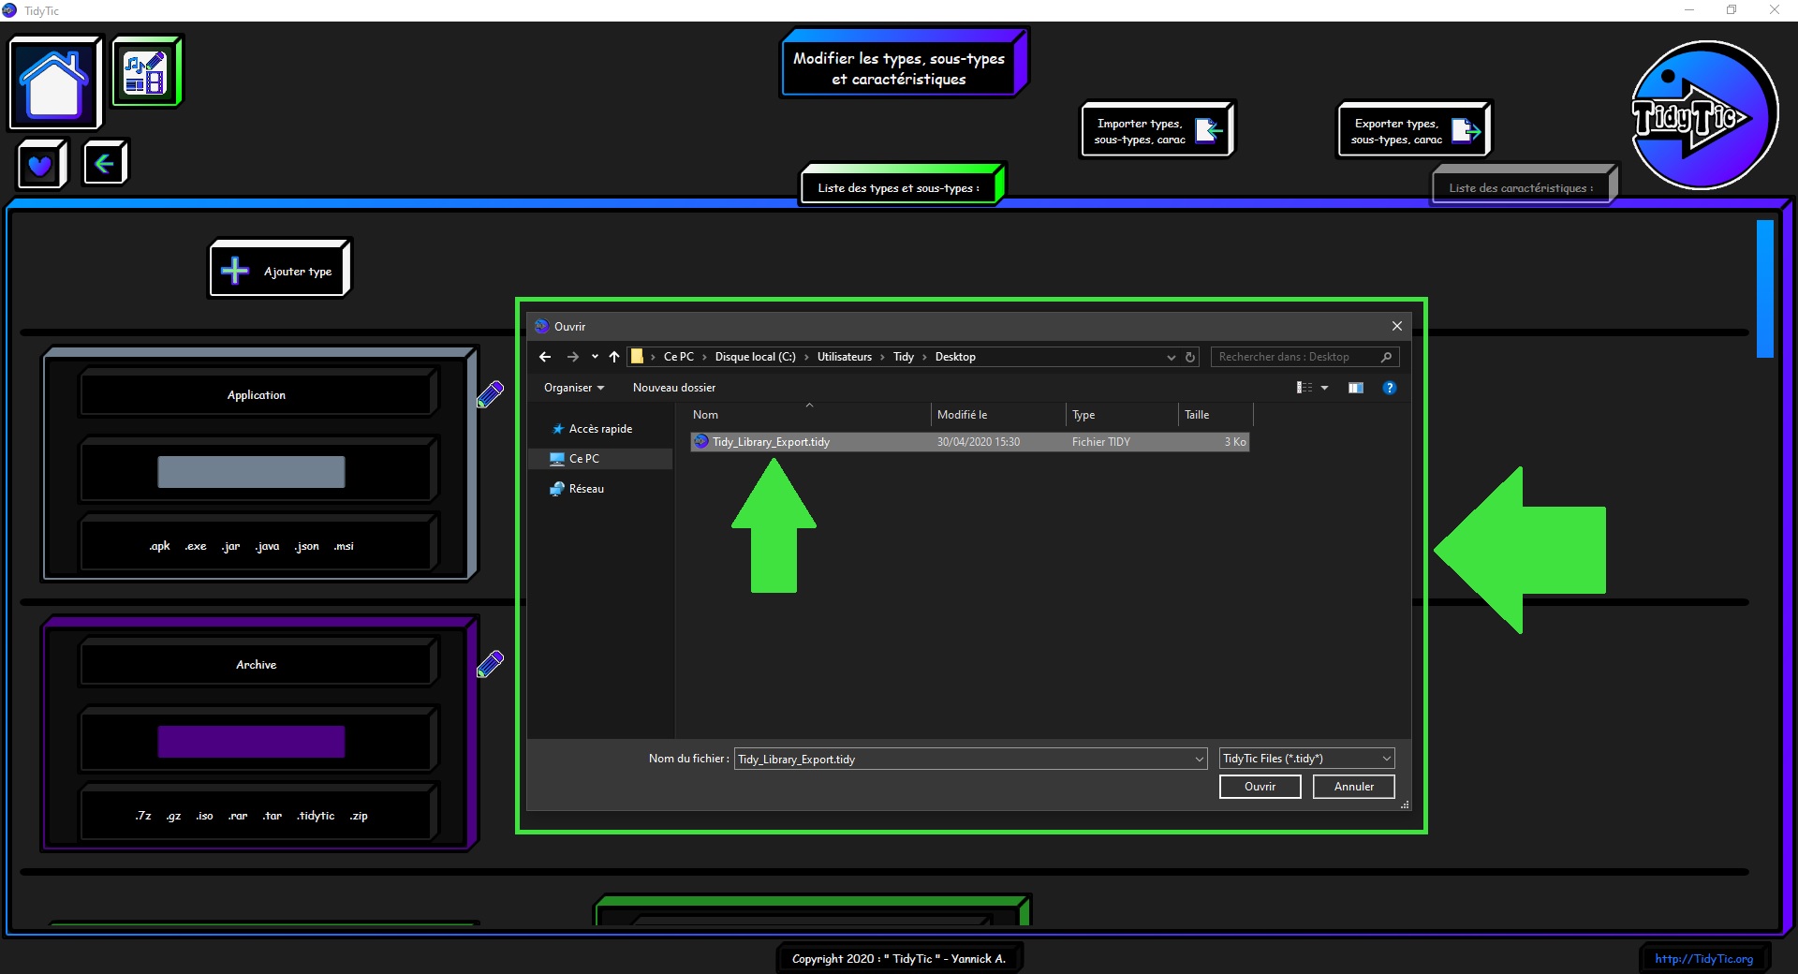The width and height of the screenshot is (1798, 974).
Task: Go back in the Ouvrir dialog
Action: tap(545, 357)
